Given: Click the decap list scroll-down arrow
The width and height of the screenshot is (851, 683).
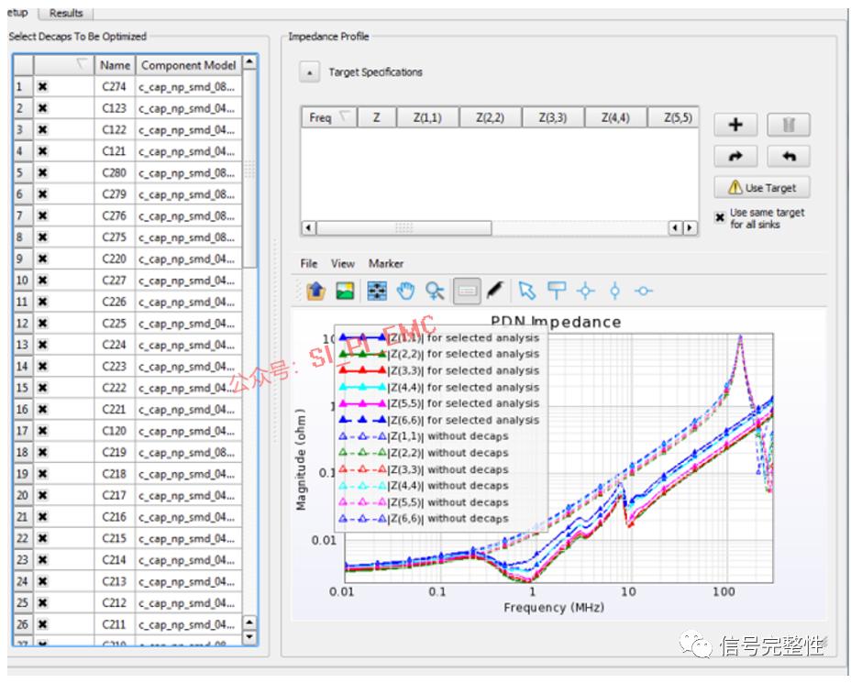Looking at the screenshot, I should 249,636.
